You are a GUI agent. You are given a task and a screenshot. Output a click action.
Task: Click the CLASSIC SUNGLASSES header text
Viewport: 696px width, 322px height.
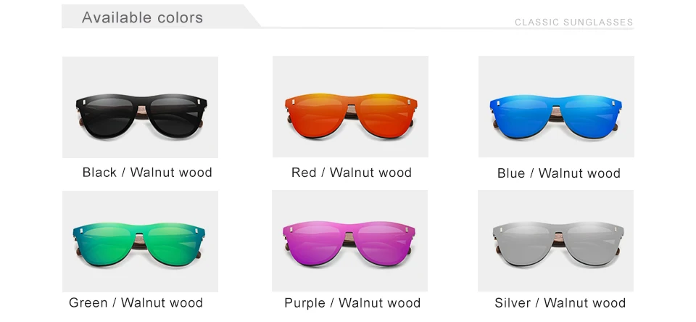574,22
